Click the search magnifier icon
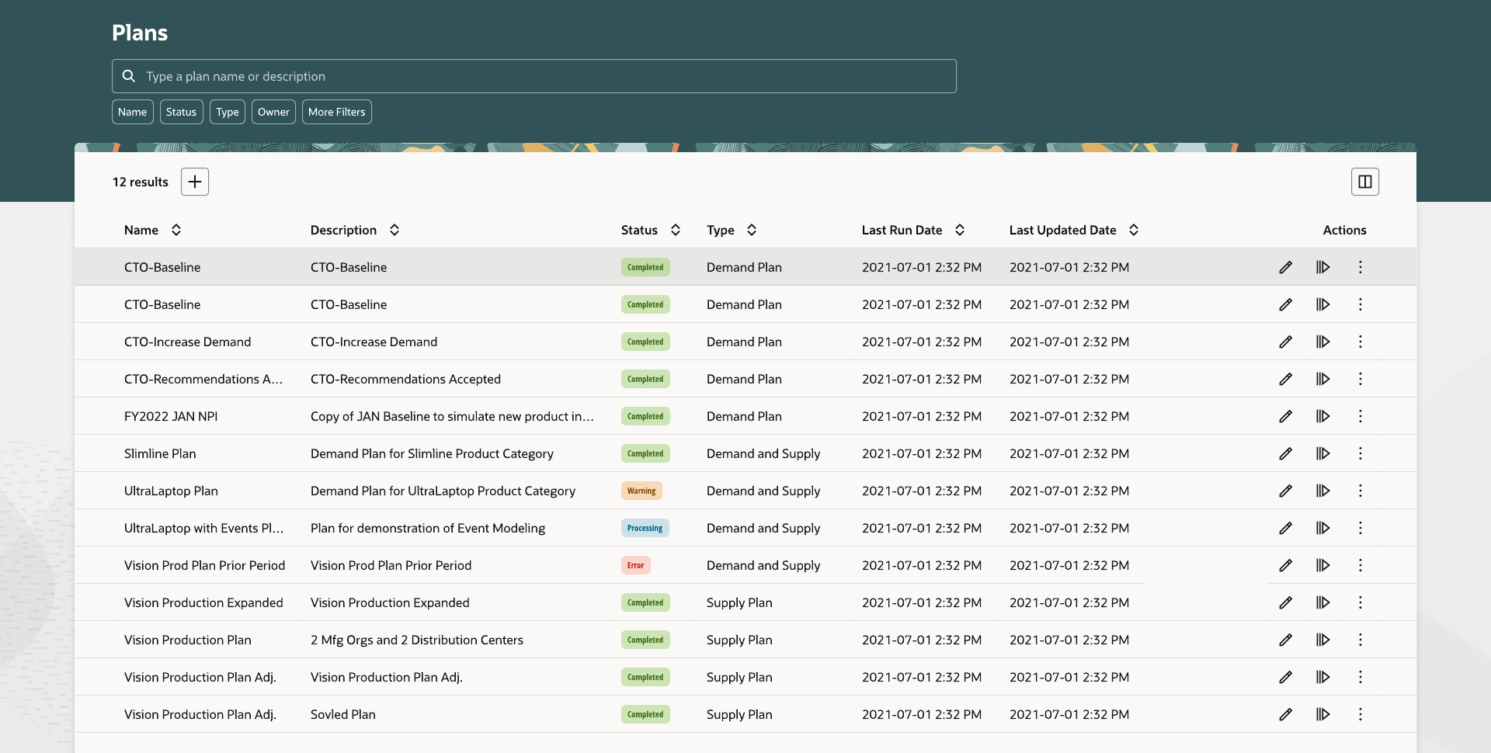 129,76
